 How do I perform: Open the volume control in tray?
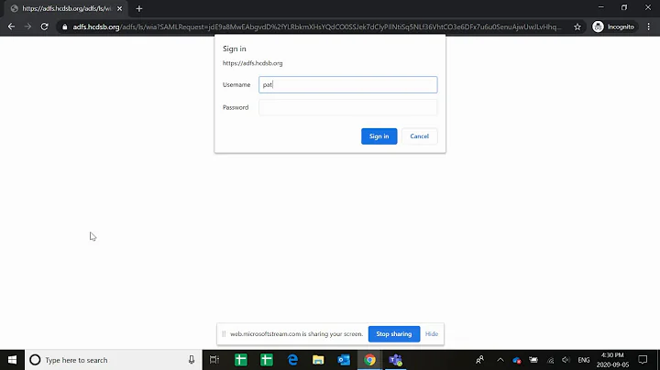point(566,360)
